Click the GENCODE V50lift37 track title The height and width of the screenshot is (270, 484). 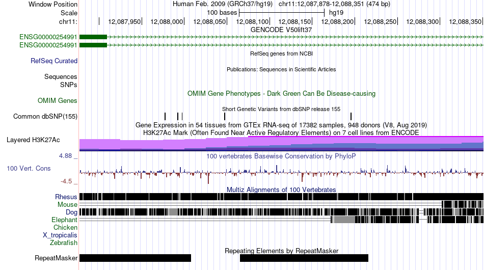click(x=281, y=30)
